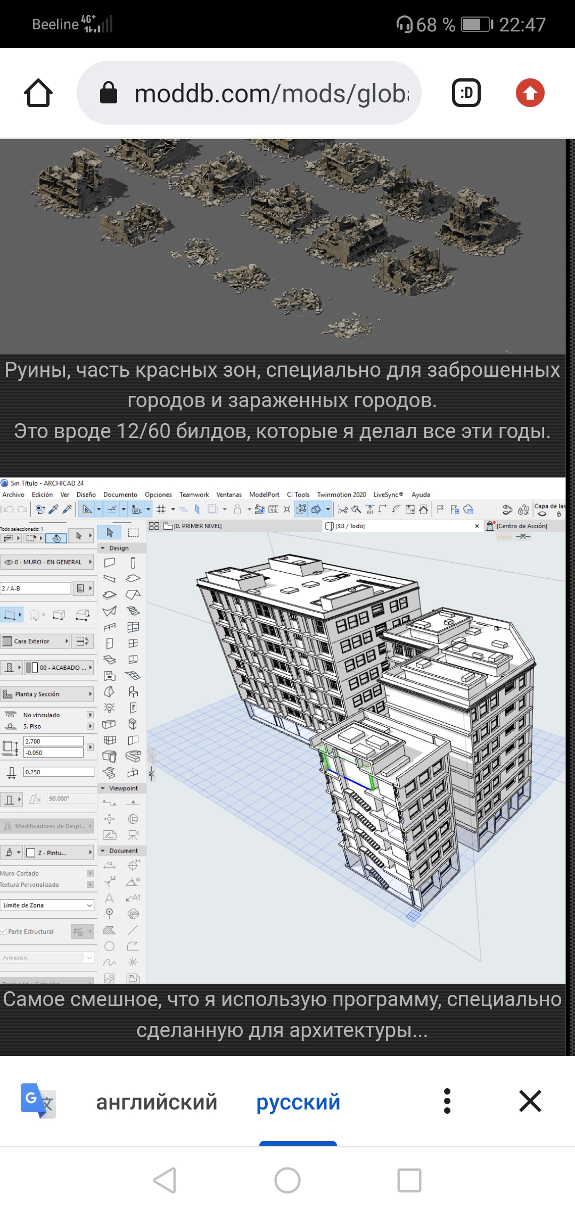Collapse the Document toolbox section

pos(103,851)
